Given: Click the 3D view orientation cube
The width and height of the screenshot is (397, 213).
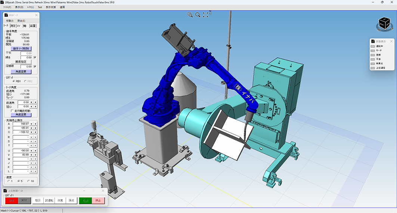Looking at the screenshot, I should click(x=384, y=23).
